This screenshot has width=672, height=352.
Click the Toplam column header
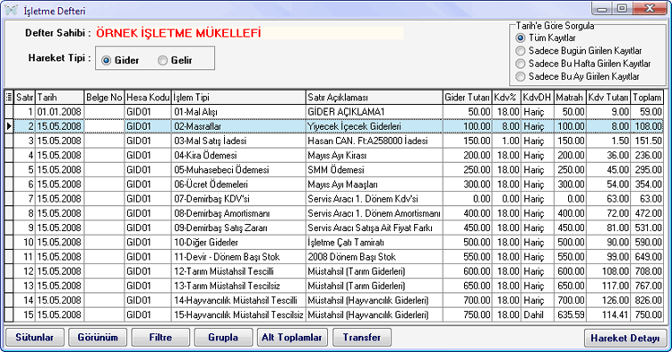[647, 98]
